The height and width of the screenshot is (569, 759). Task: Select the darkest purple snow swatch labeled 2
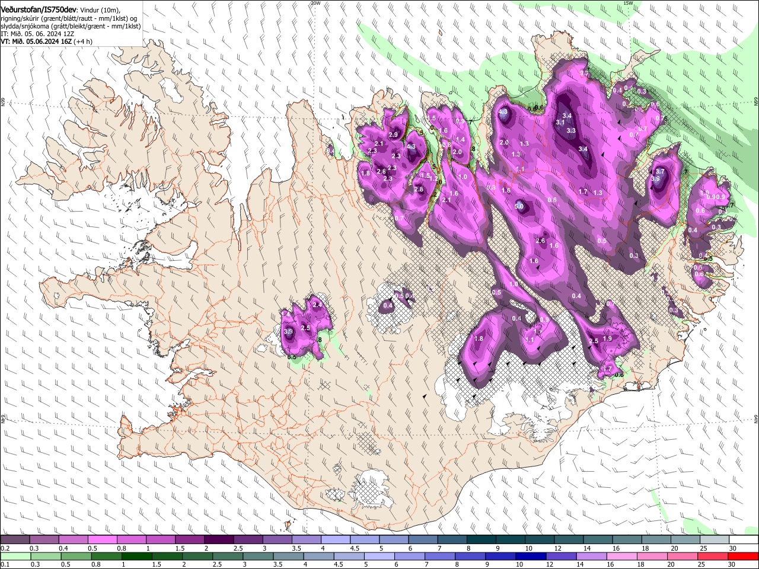[x=218, y=540]
